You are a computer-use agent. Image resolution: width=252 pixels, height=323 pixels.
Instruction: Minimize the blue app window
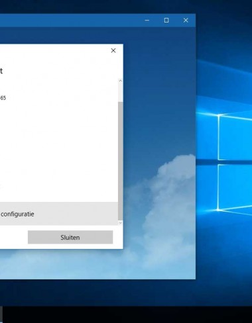[147, 21]
